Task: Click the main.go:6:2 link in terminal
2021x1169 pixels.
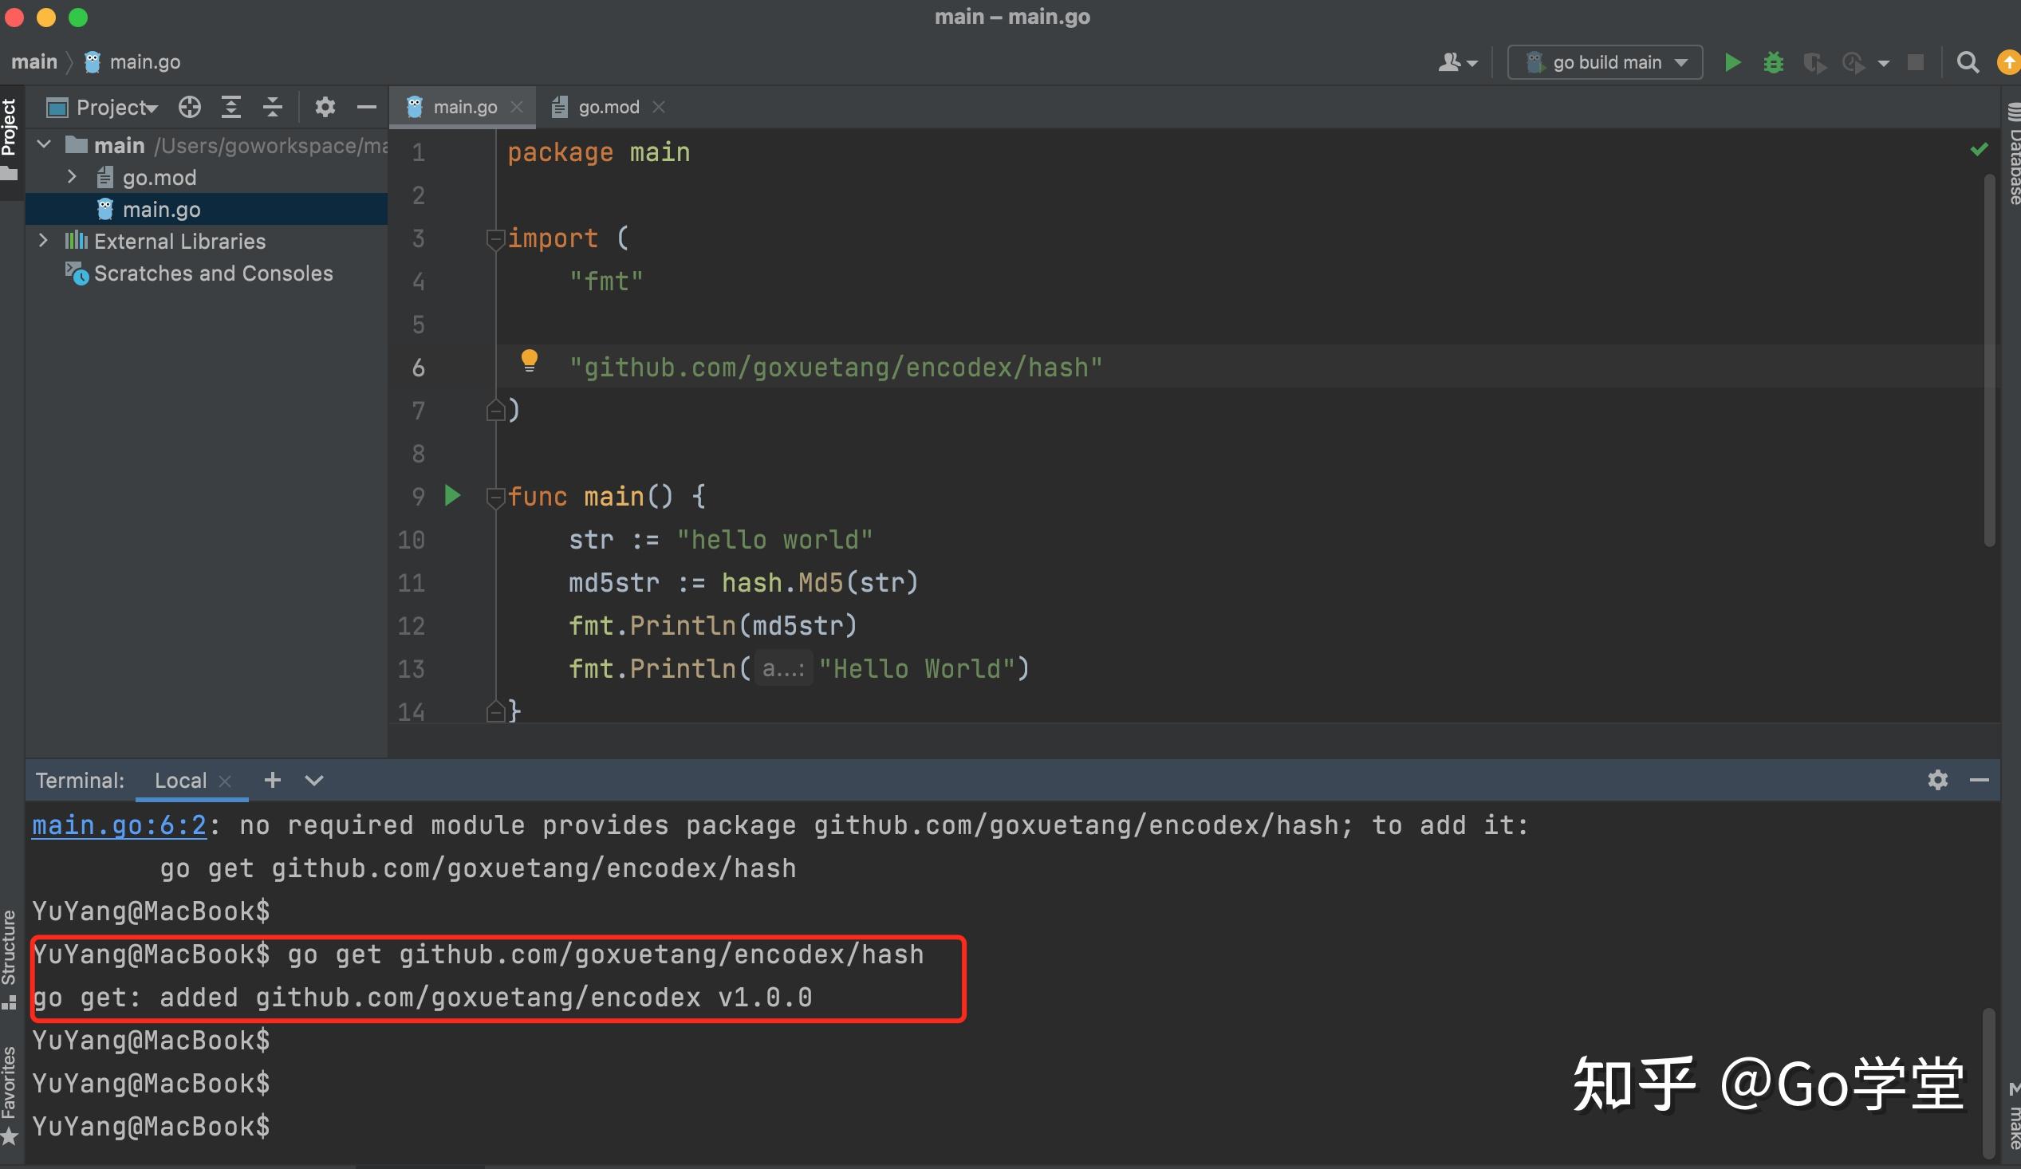Action: [119, 825]
